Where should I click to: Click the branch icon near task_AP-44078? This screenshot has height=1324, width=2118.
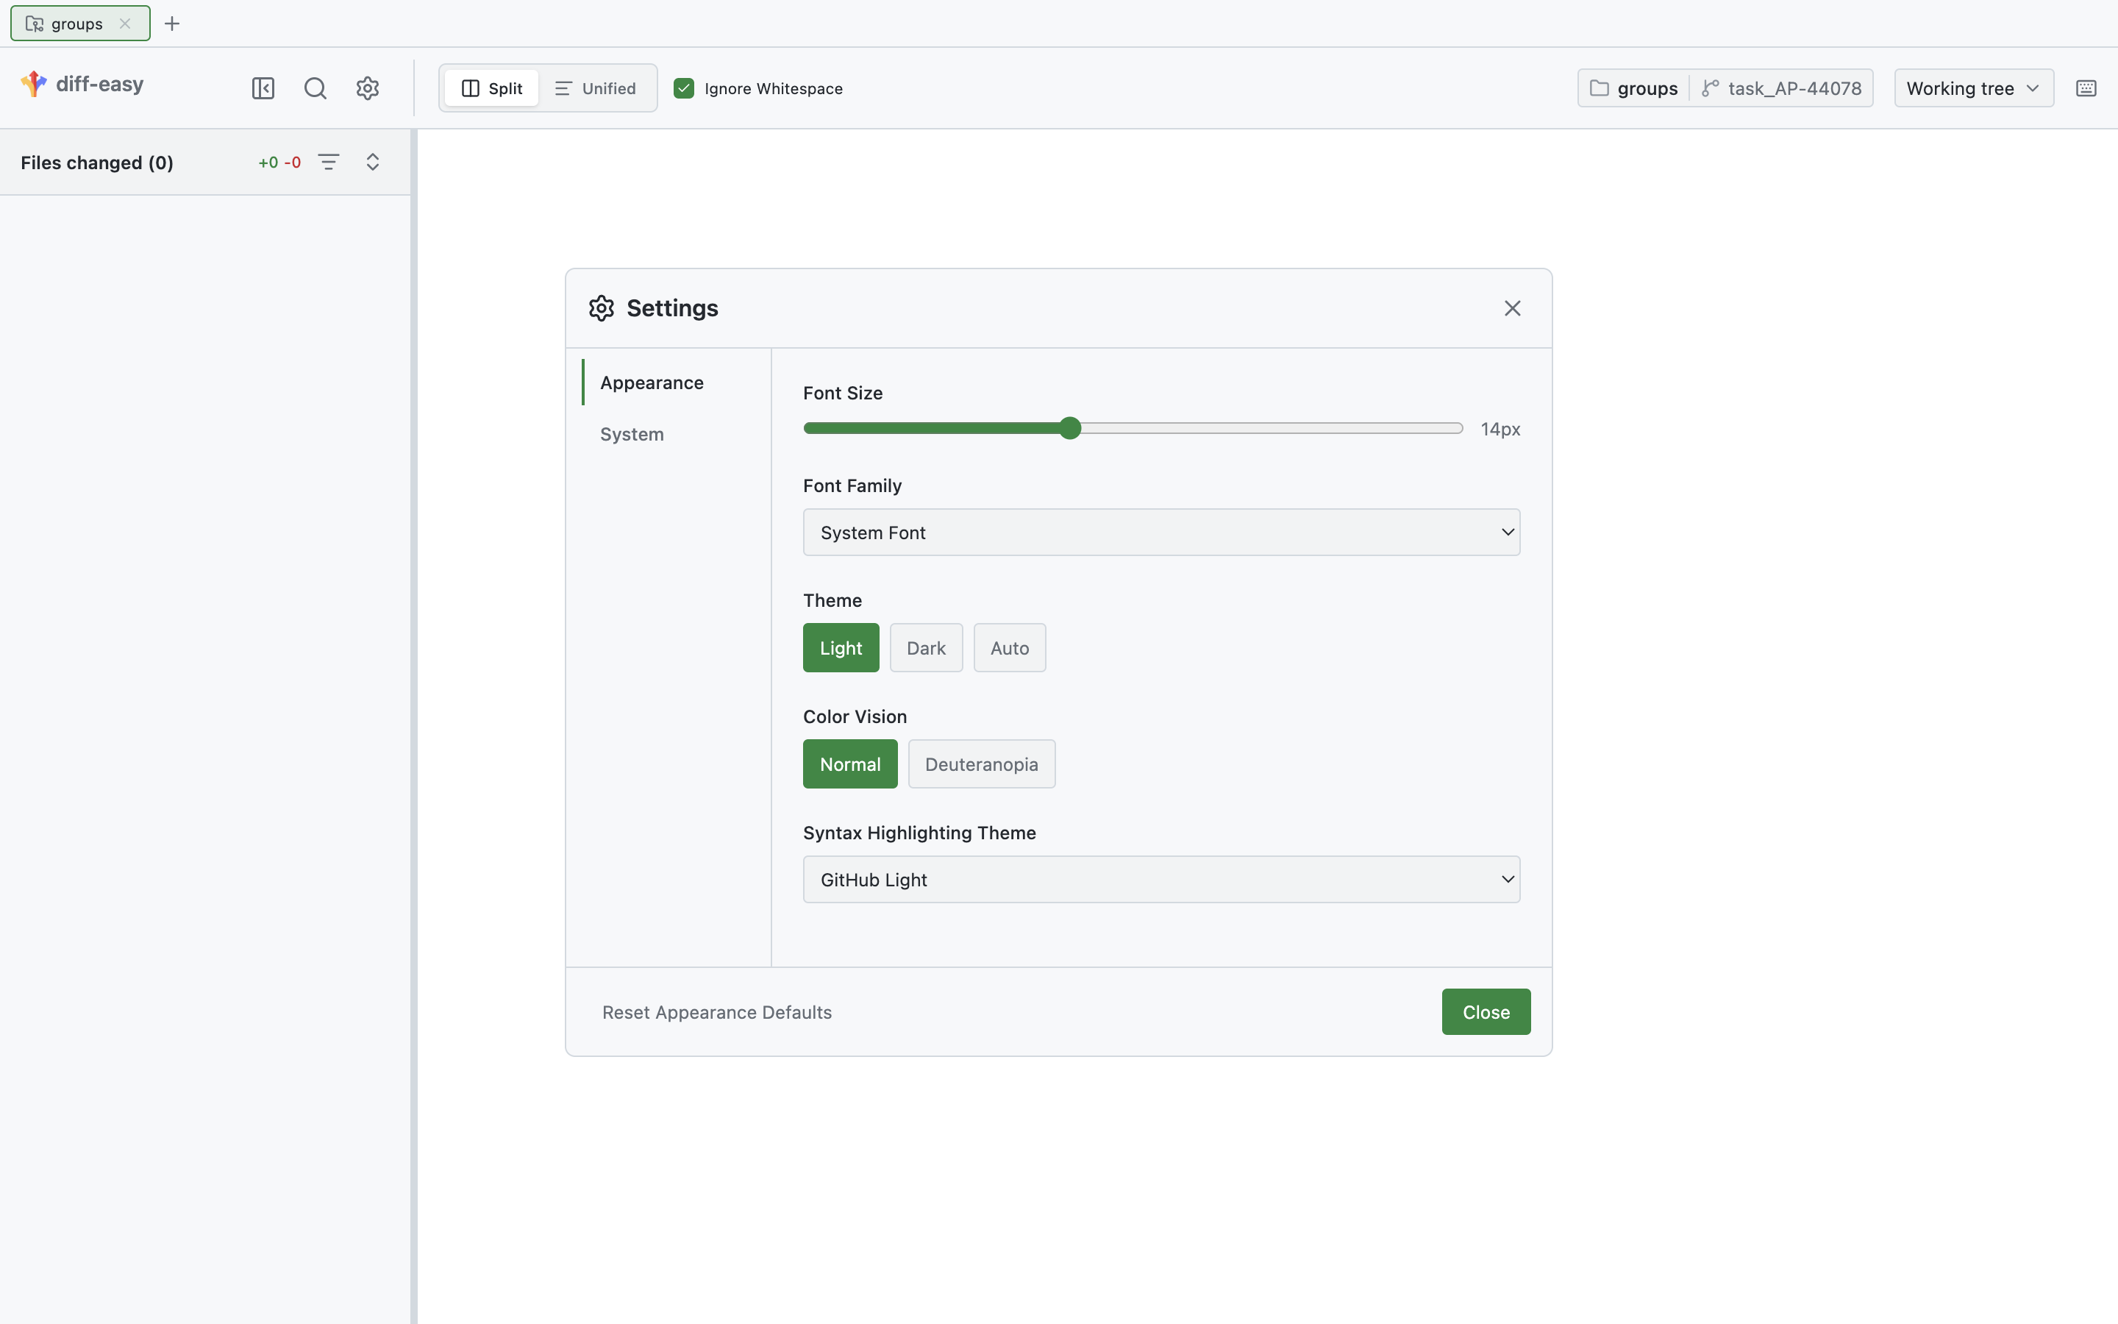tap(1710, 88)
